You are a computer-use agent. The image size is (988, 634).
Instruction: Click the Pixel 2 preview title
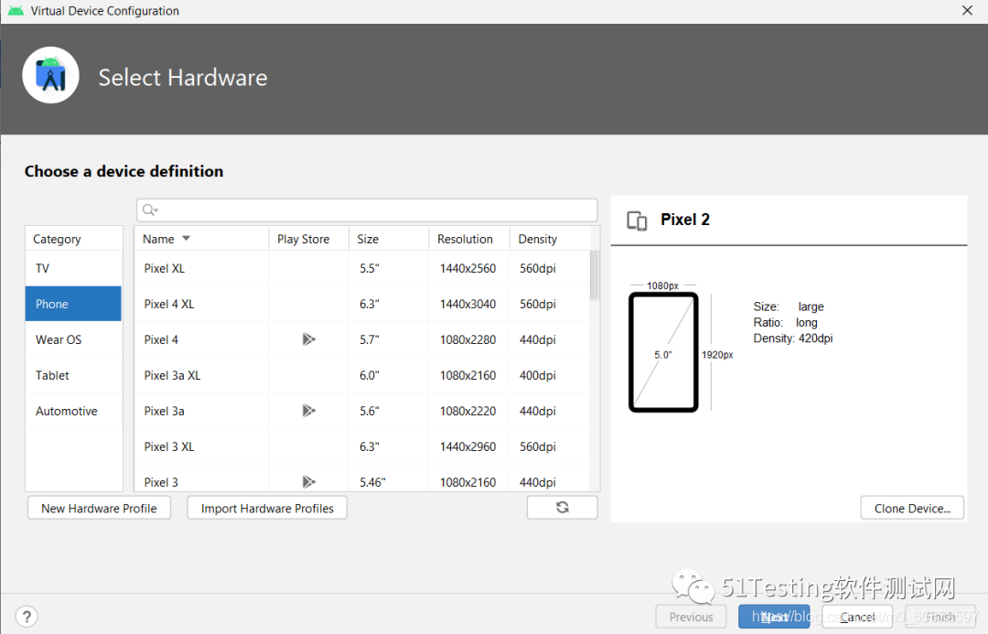coord(685,220)
